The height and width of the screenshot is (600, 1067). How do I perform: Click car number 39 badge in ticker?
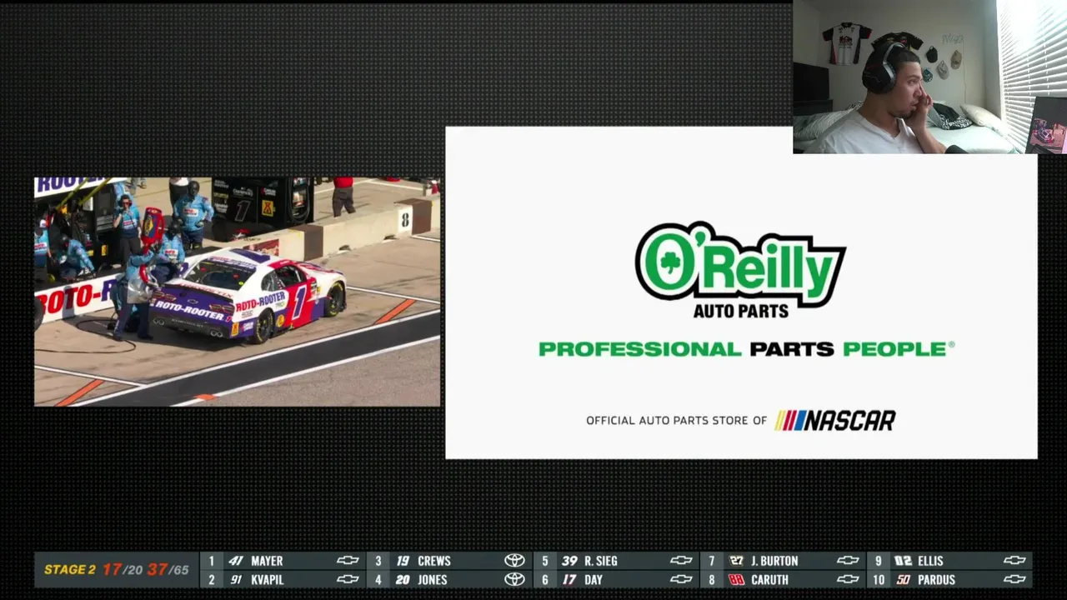[569, 561]
